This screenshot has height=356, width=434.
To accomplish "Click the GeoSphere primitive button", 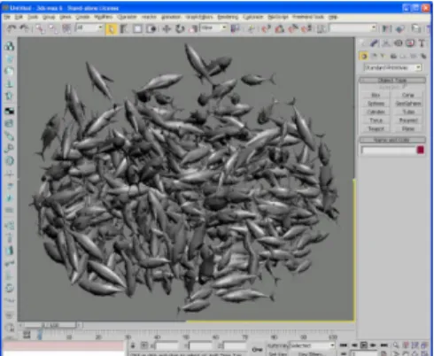I will 408,104.
